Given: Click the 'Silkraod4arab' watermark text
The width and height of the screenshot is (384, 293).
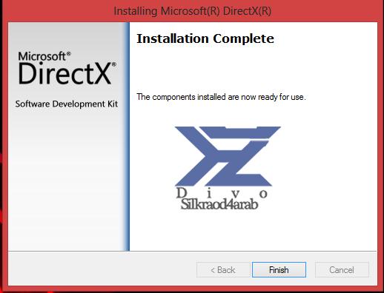Looking at the screenshot, I should click(219, 204).
